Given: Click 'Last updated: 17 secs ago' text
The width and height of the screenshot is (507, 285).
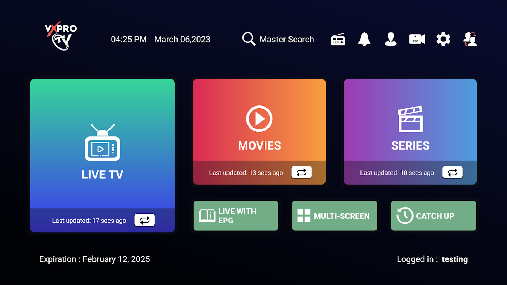Looking at the screenshot, I should point(89,221).
